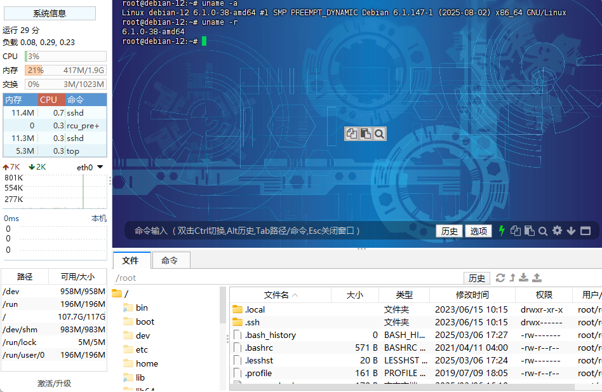Click search icon in floating terminal toolbar
The image size is (602, 392).
379,133
